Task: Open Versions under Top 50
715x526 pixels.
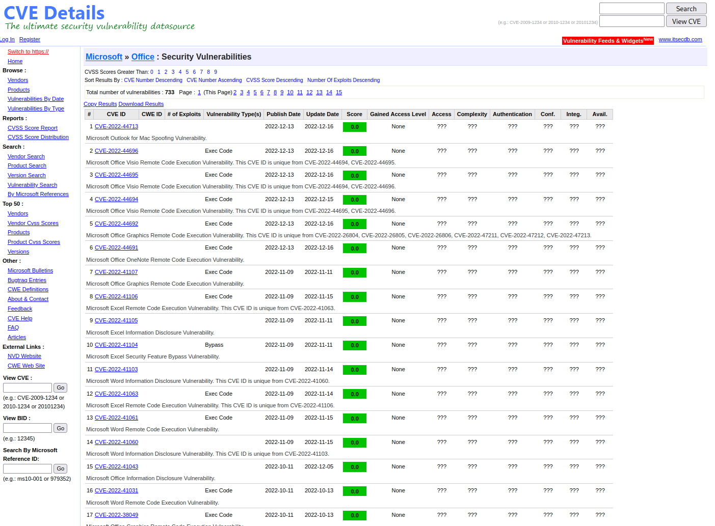Action: (18, 252)
